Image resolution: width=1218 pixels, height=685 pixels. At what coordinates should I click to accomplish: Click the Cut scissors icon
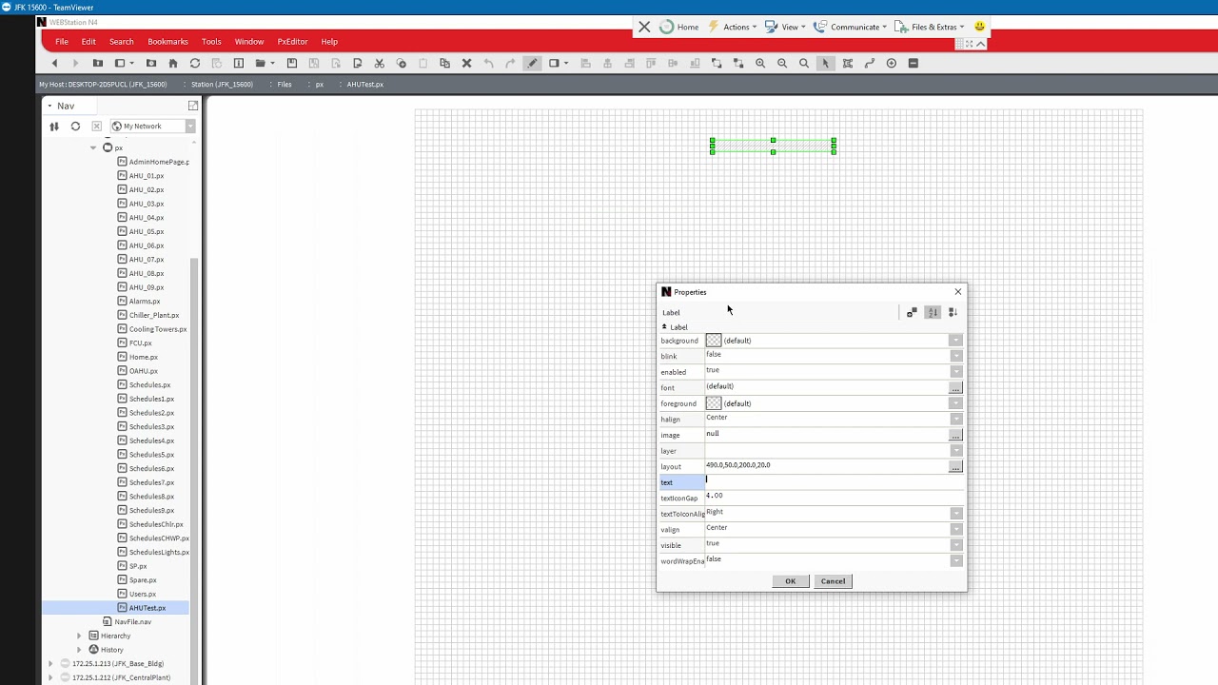point(380,63)
